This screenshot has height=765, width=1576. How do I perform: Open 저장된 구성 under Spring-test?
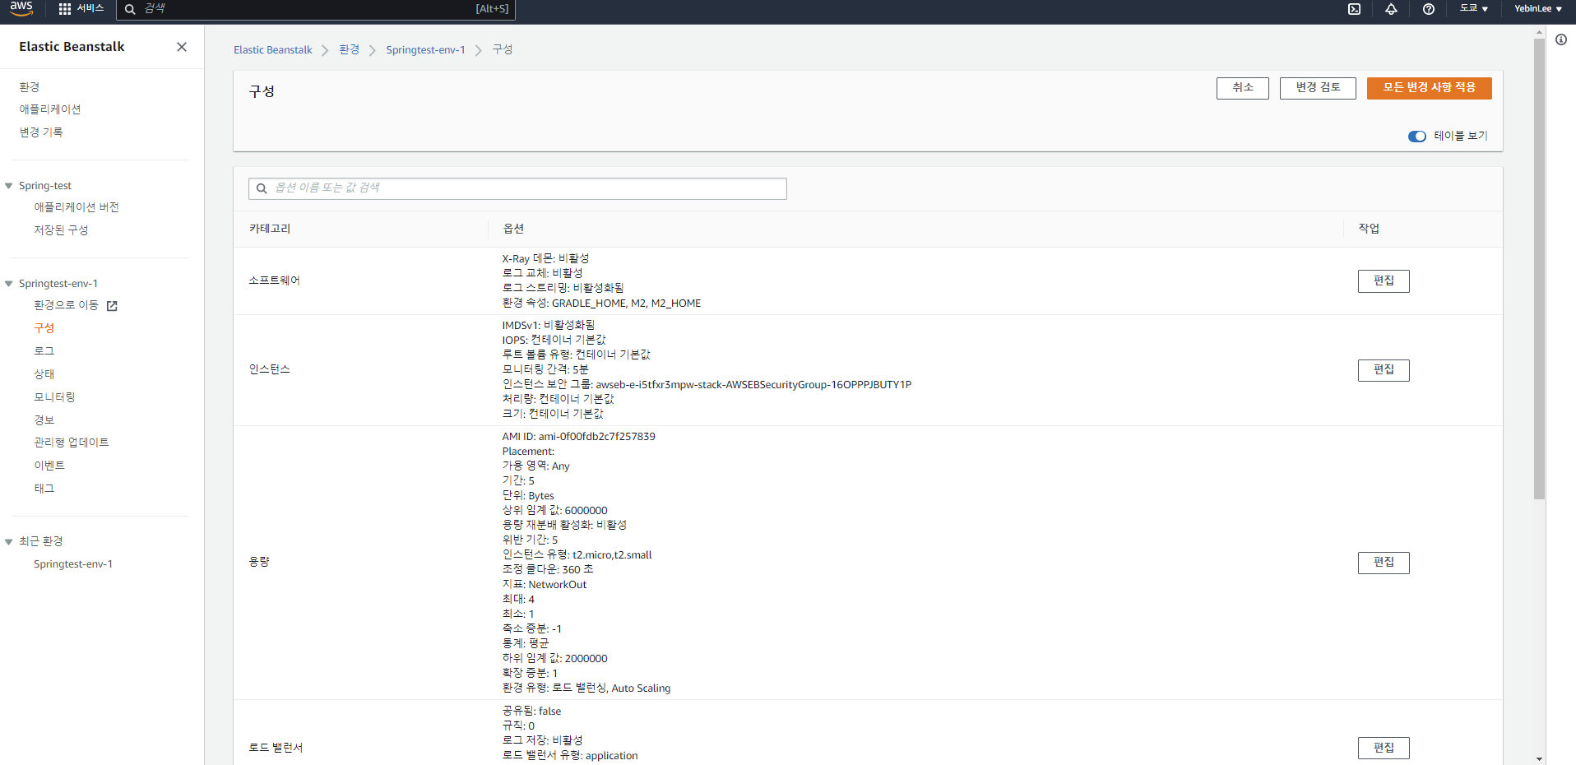61,230
